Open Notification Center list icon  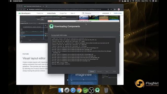(156, 1)
